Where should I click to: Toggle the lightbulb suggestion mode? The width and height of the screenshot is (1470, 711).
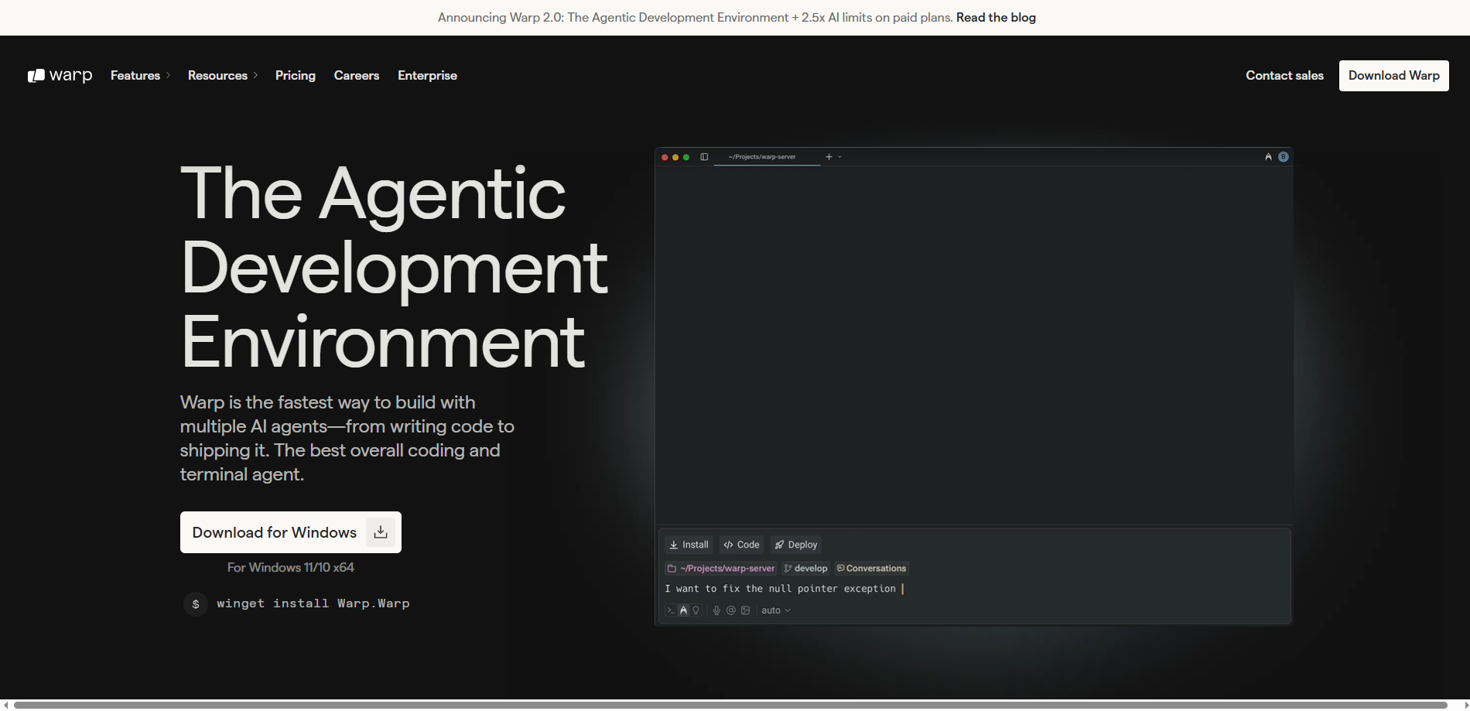click(696, 610)
